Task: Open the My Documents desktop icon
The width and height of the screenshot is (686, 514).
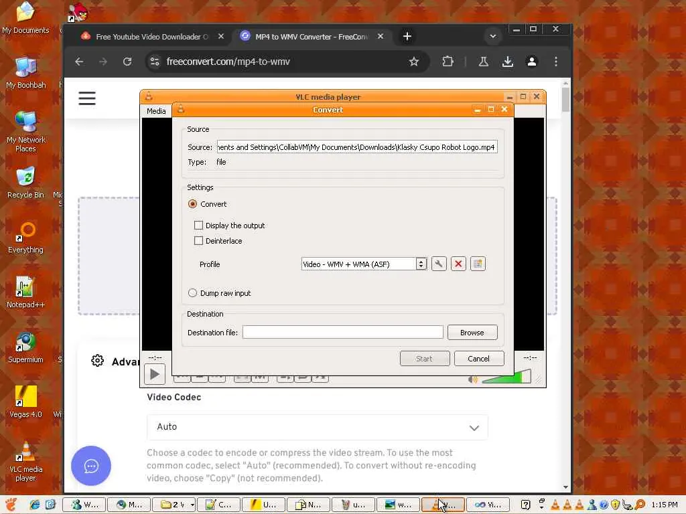Action: [25, 18]
